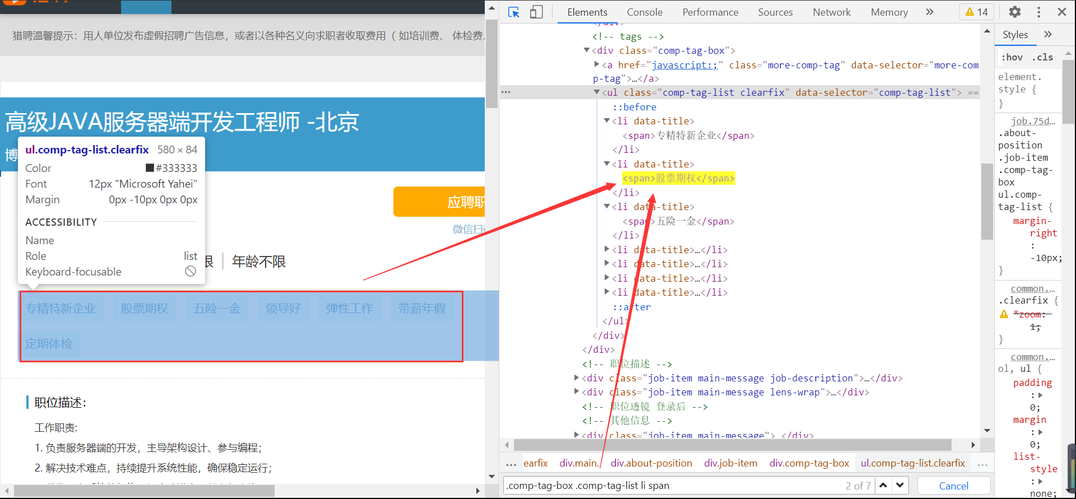Collapse the ul comp-tag-list node

[x=597, y=92]
